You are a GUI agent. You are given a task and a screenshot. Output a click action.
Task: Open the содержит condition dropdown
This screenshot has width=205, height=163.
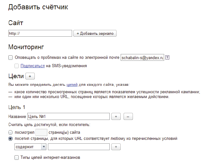(30, 147)
